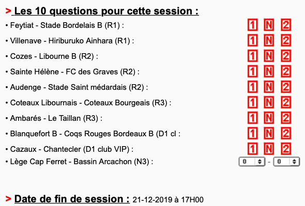305x206 pixels.
Task: Mark 2 for Cazaux - Chantecler
Action: click(286, 149)
